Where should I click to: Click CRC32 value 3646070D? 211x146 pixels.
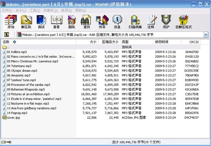click(x=192, y=52)
